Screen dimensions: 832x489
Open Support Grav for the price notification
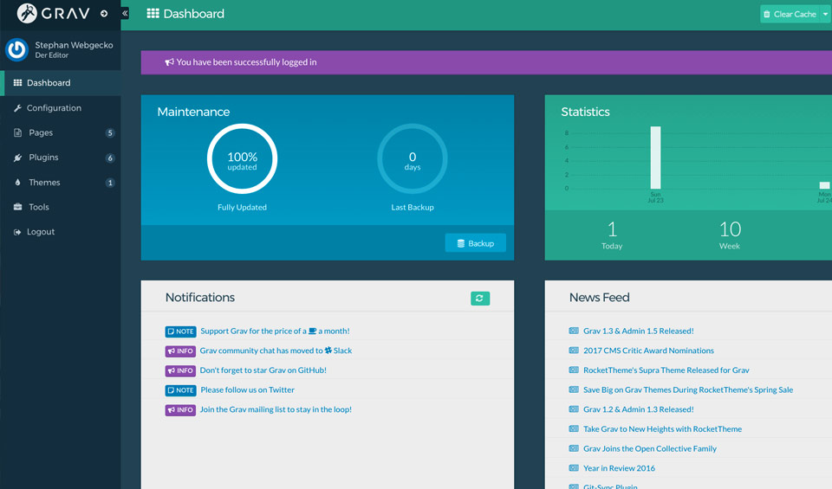pos(275,331)
